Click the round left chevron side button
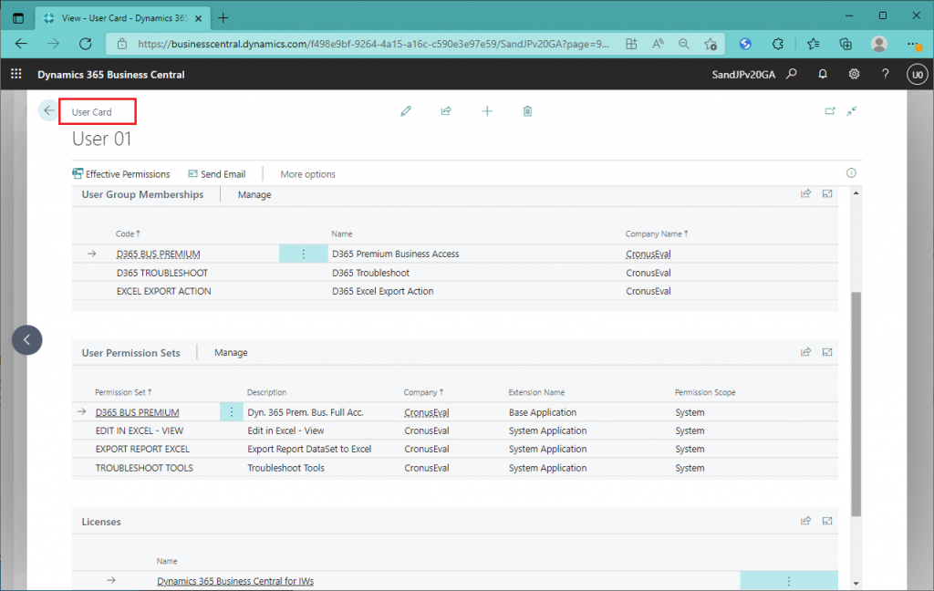This screenshot has height=591, width=934. 26,339
